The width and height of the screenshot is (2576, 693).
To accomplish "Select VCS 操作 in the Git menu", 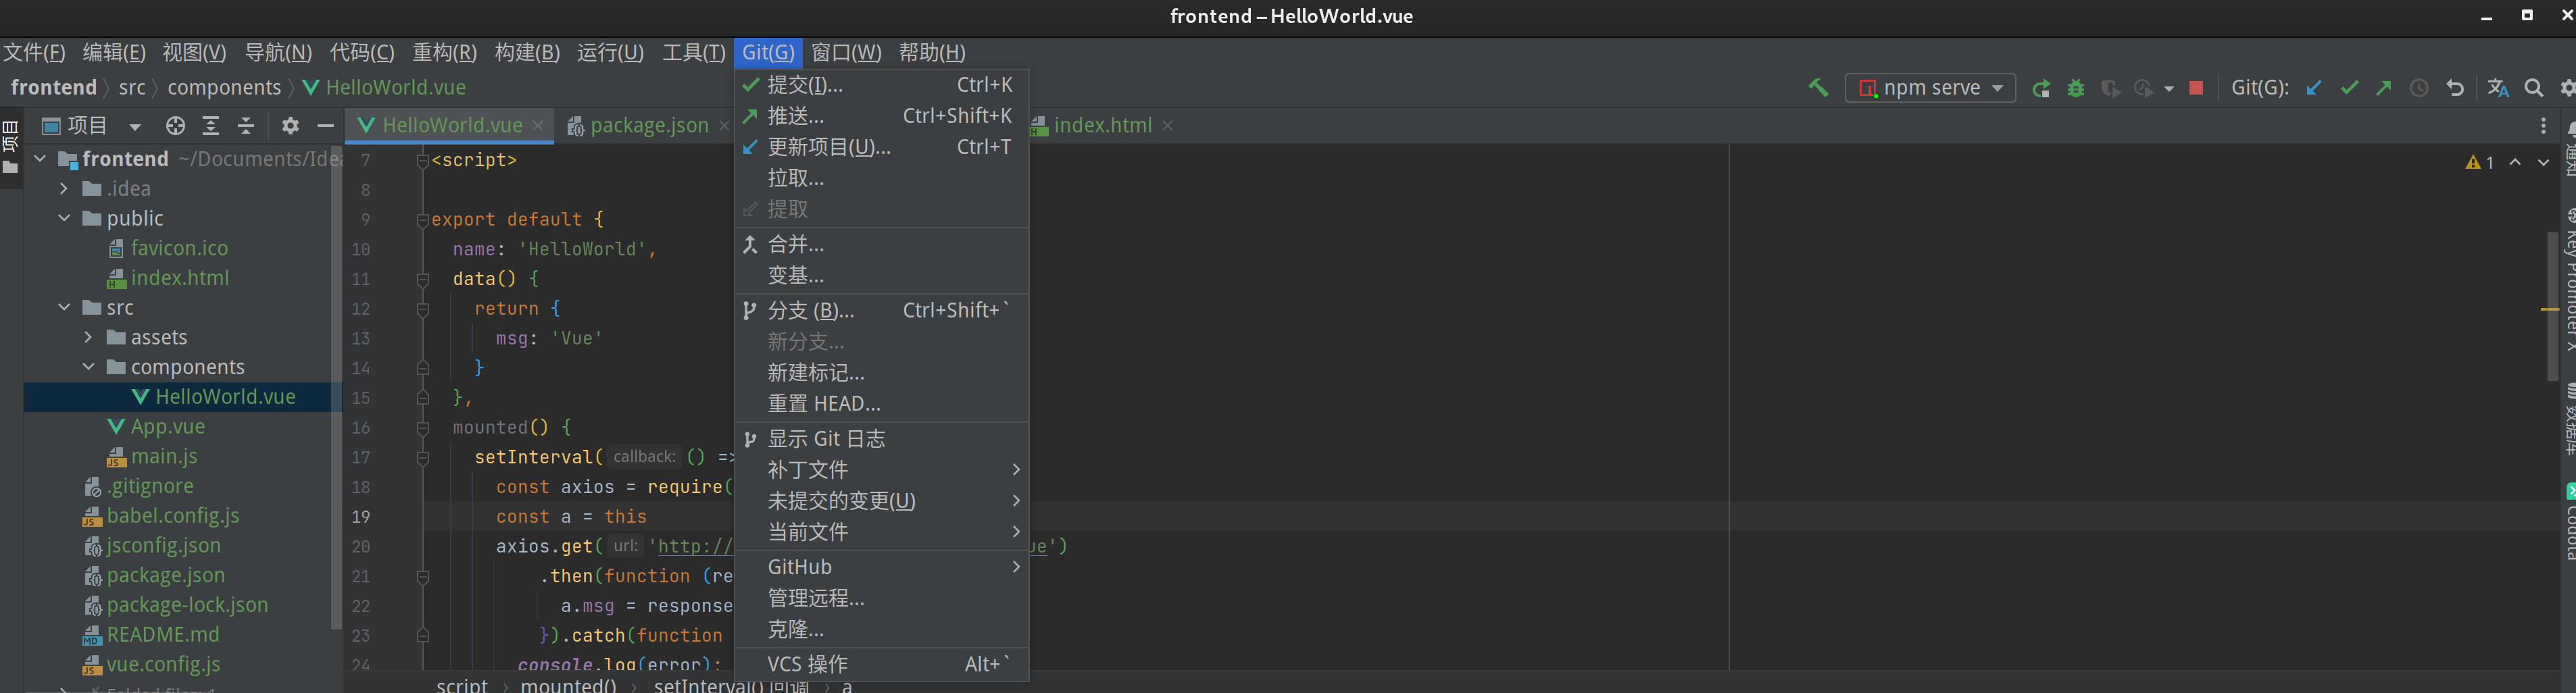I will point(882,664).
